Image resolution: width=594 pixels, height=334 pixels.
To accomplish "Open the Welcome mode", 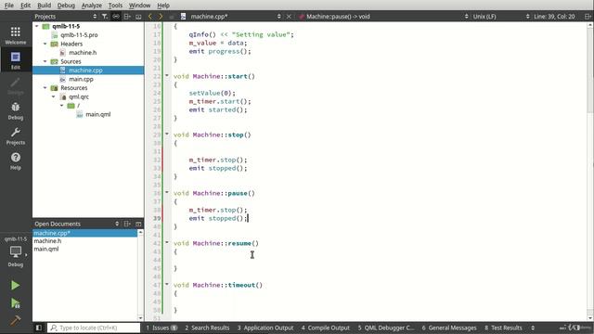I will (x=16, y=35).
